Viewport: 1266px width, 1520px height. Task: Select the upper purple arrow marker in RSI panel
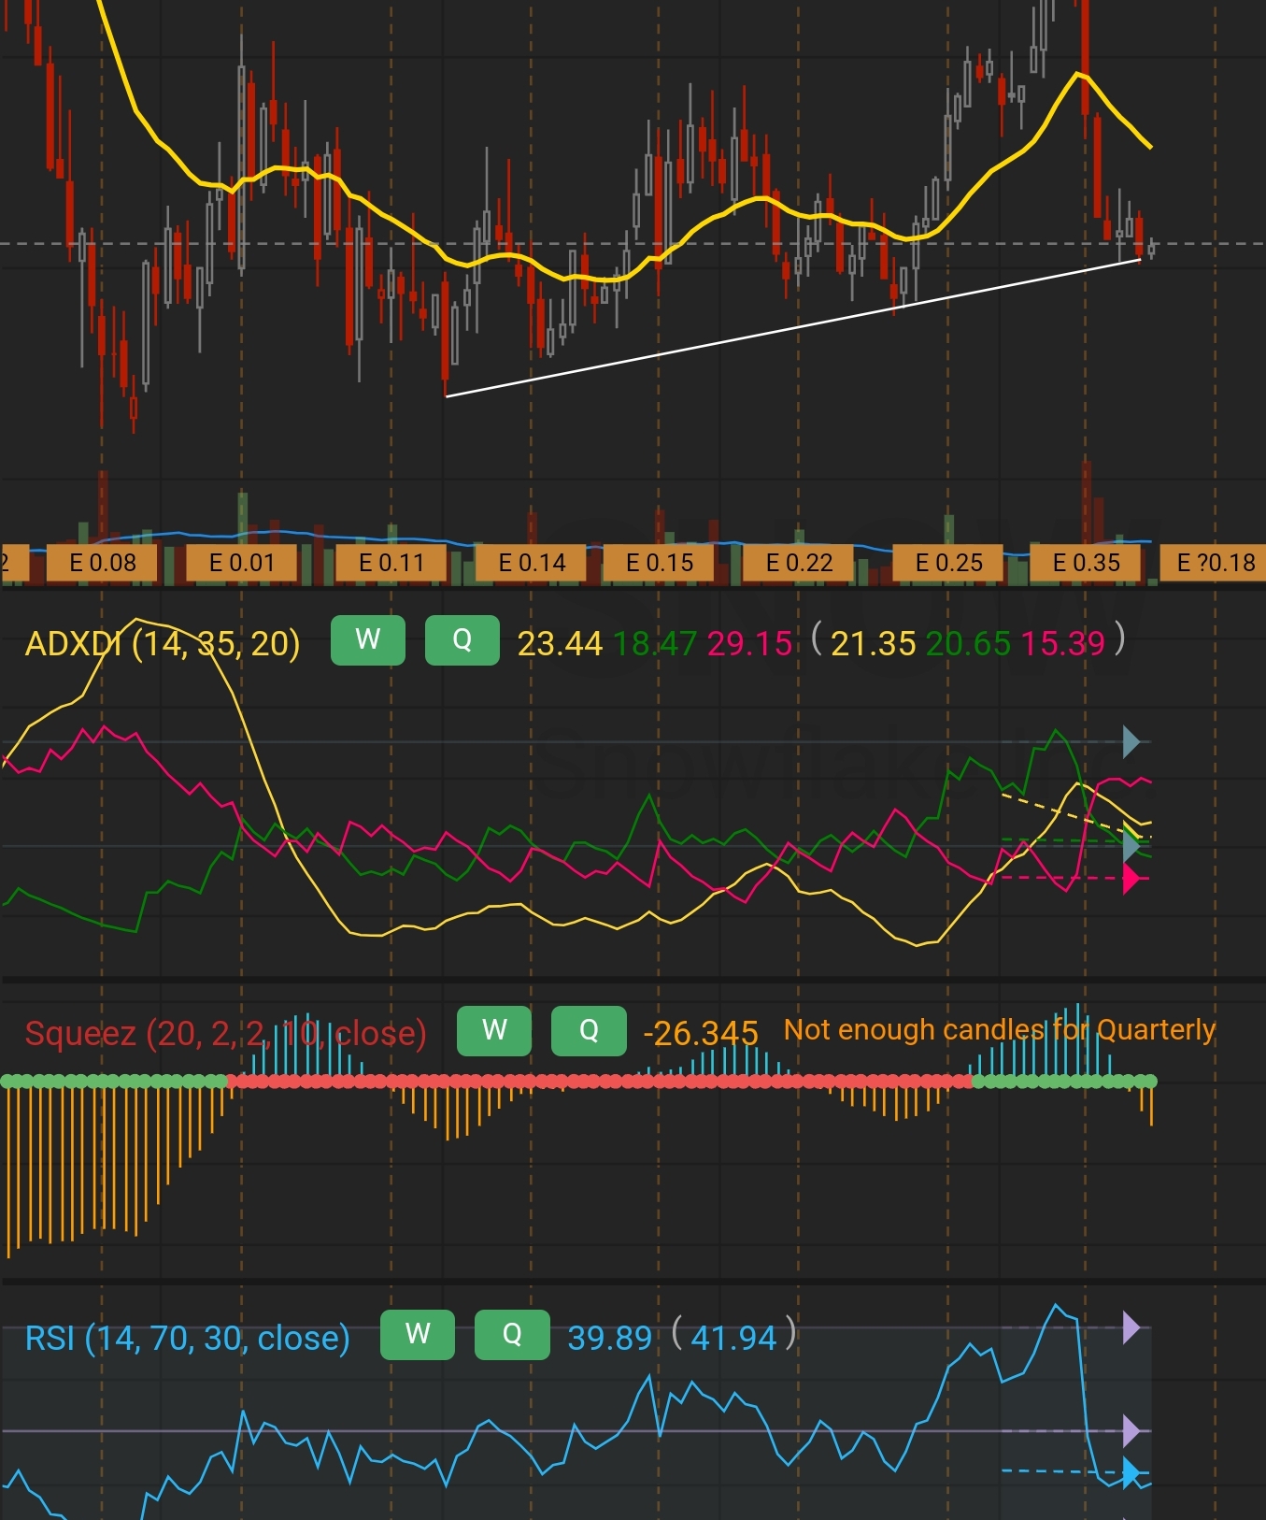[1131, 1327]
